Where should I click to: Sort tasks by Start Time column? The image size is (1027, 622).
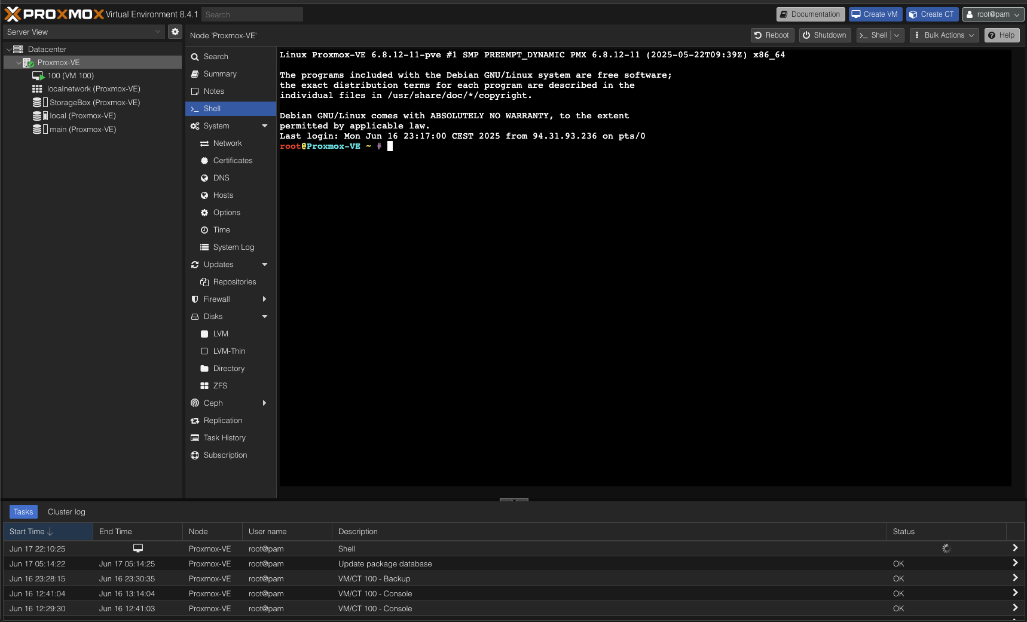[x=48, y=532]
